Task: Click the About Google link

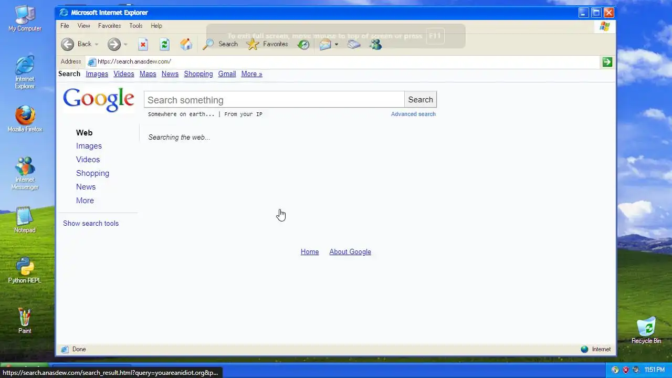Action: tap(350, 252)
